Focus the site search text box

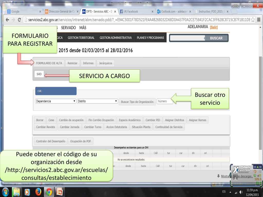point(187,38)
